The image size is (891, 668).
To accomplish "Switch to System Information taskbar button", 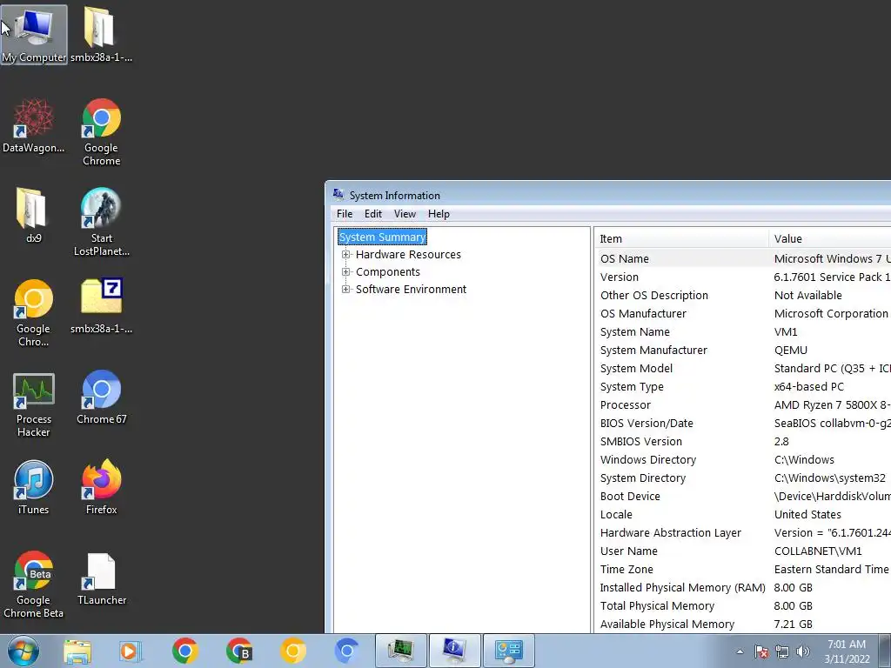I will pos(454,651).
